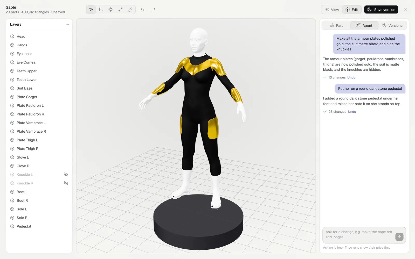The image size is (415, 259).
Task: Send the agent prompt with arrow button
Action: (x=399, y=237)
